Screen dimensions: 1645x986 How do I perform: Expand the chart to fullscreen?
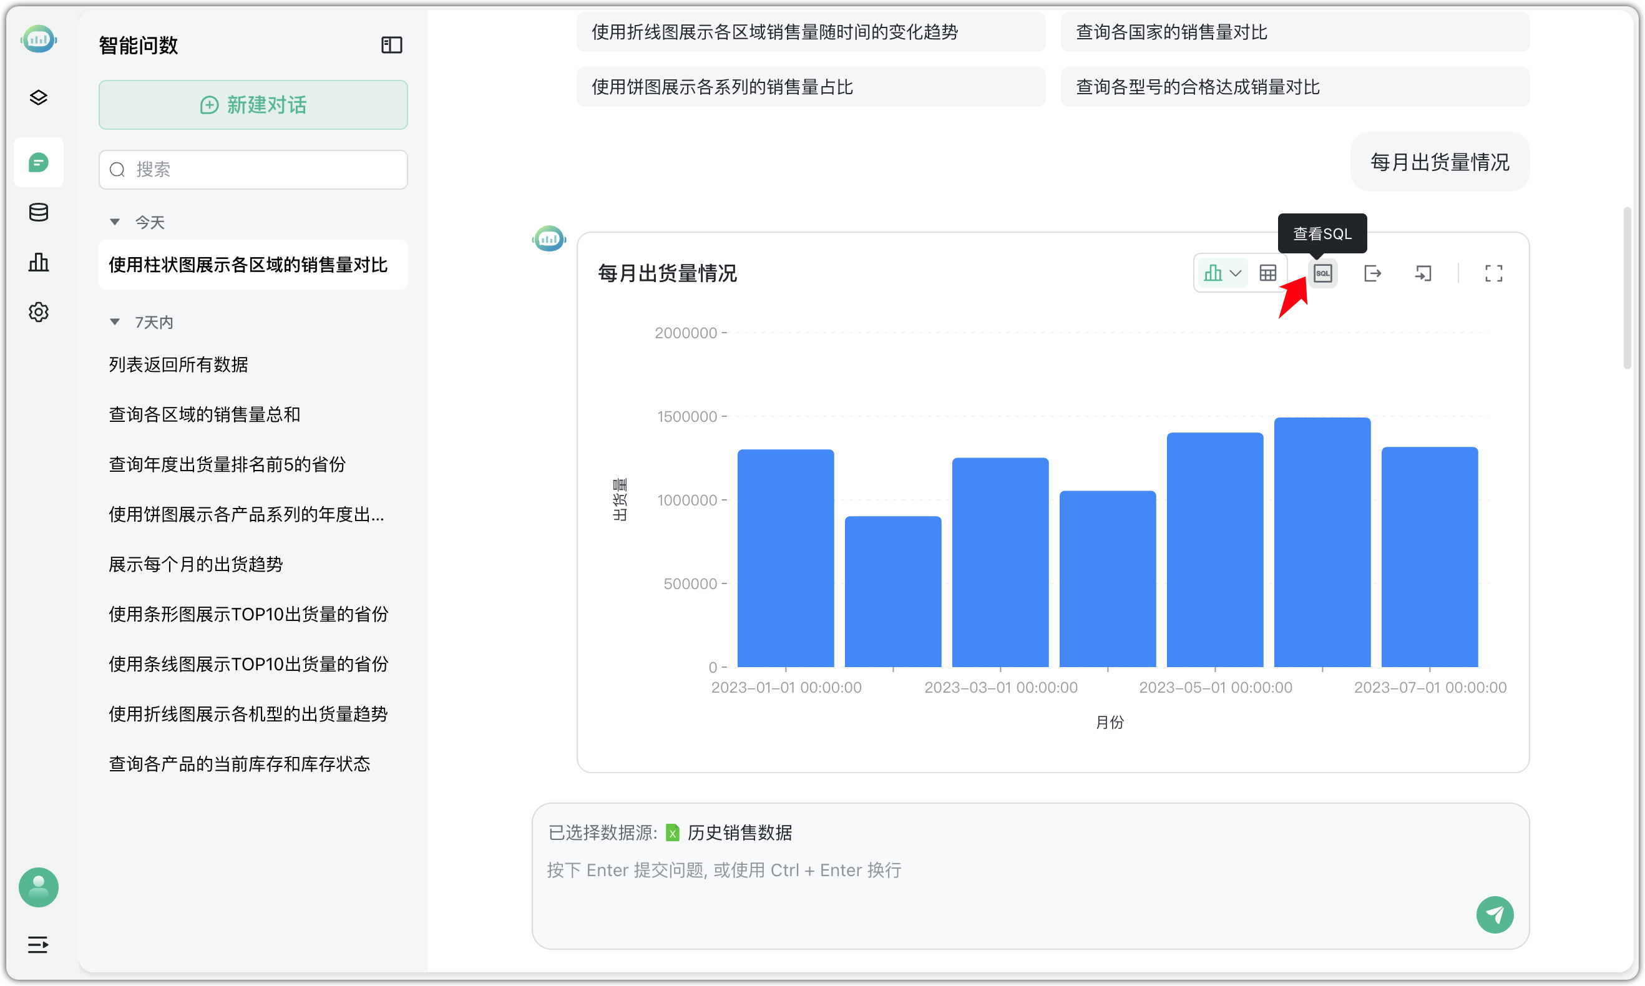point(1493,273)
